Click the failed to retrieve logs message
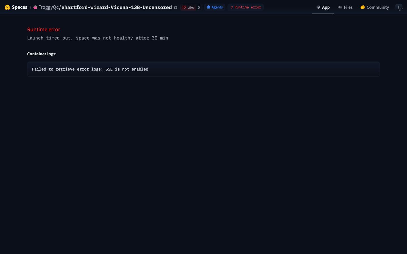The image size is (407, 254). pos(90,69)
